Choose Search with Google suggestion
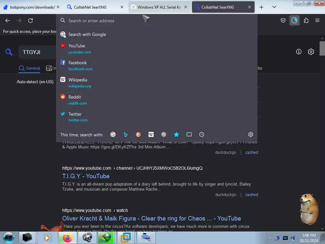 pos(157,34)
